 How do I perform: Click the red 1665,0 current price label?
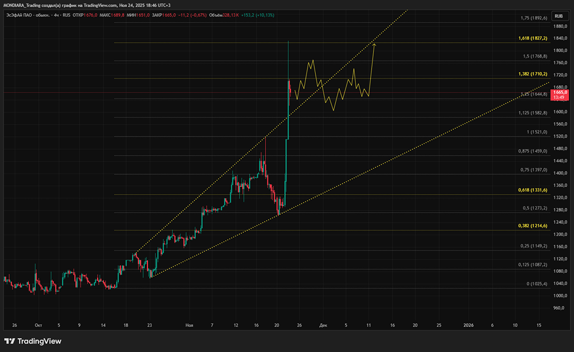(x=560, y=95)
